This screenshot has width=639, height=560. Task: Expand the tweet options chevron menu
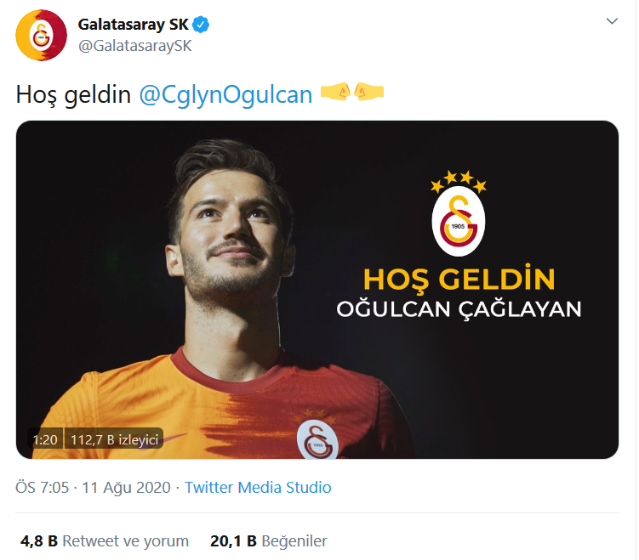[x=612, y=20]
